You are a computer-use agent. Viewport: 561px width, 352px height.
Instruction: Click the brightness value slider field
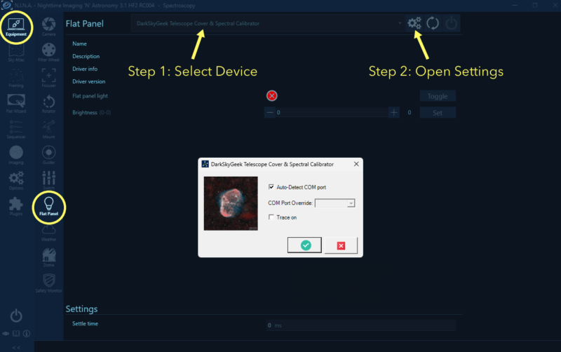pyautogui.click(x=332, y=112)
